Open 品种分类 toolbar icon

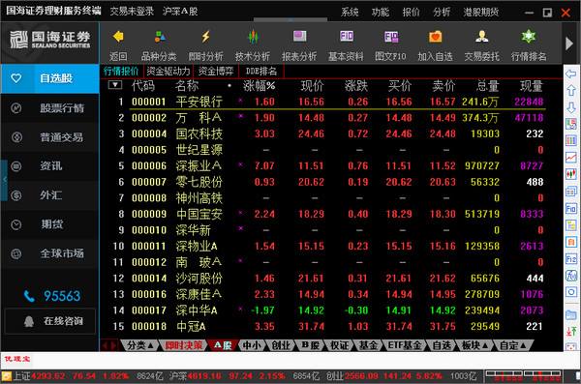[160, 37]
